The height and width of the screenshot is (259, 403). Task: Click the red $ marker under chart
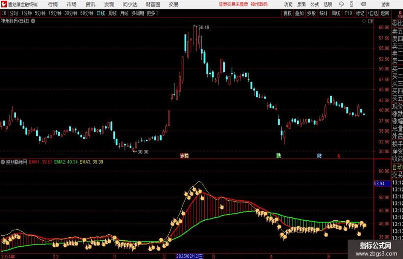tap(339, 156)
